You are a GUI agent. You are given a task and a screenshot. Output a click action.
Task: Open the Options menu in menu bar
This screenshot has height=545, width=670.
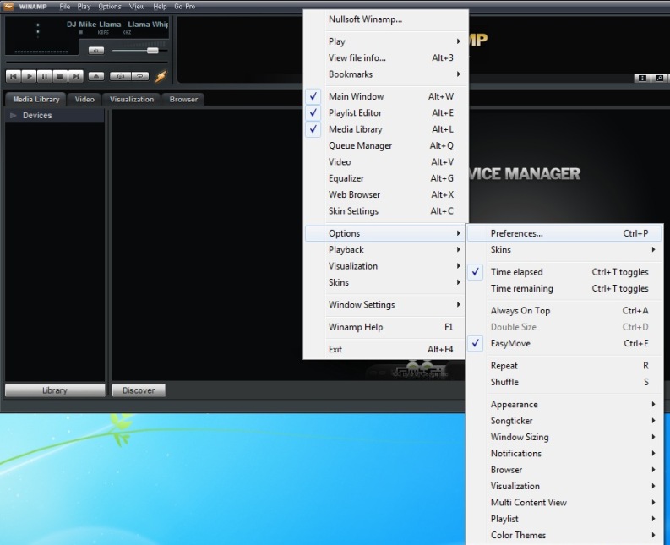click(x=110, y=7)
